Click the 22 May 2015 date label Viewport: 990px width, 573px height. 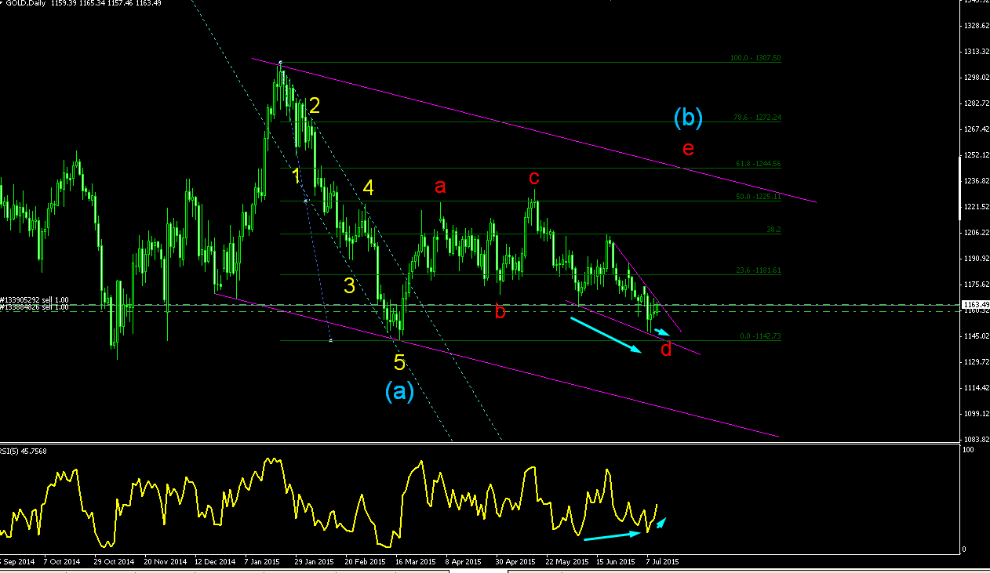[x=566, y=562]
